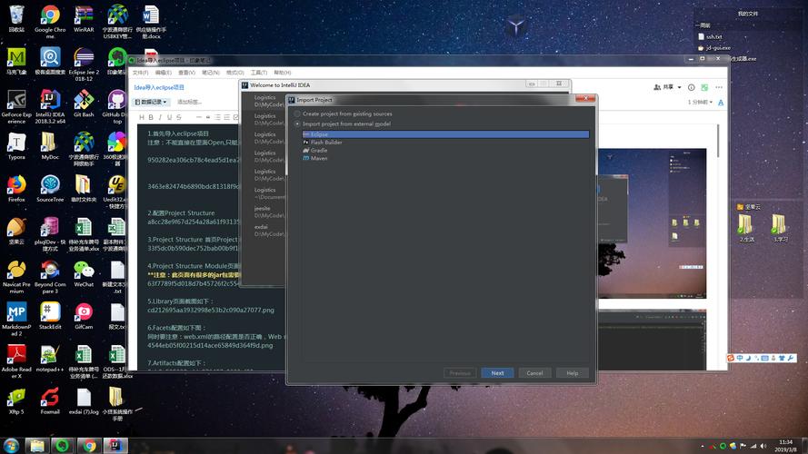Viewport: 808px width, 454px height.
Task: Open GifCam desktop icon
Action: 84,316
